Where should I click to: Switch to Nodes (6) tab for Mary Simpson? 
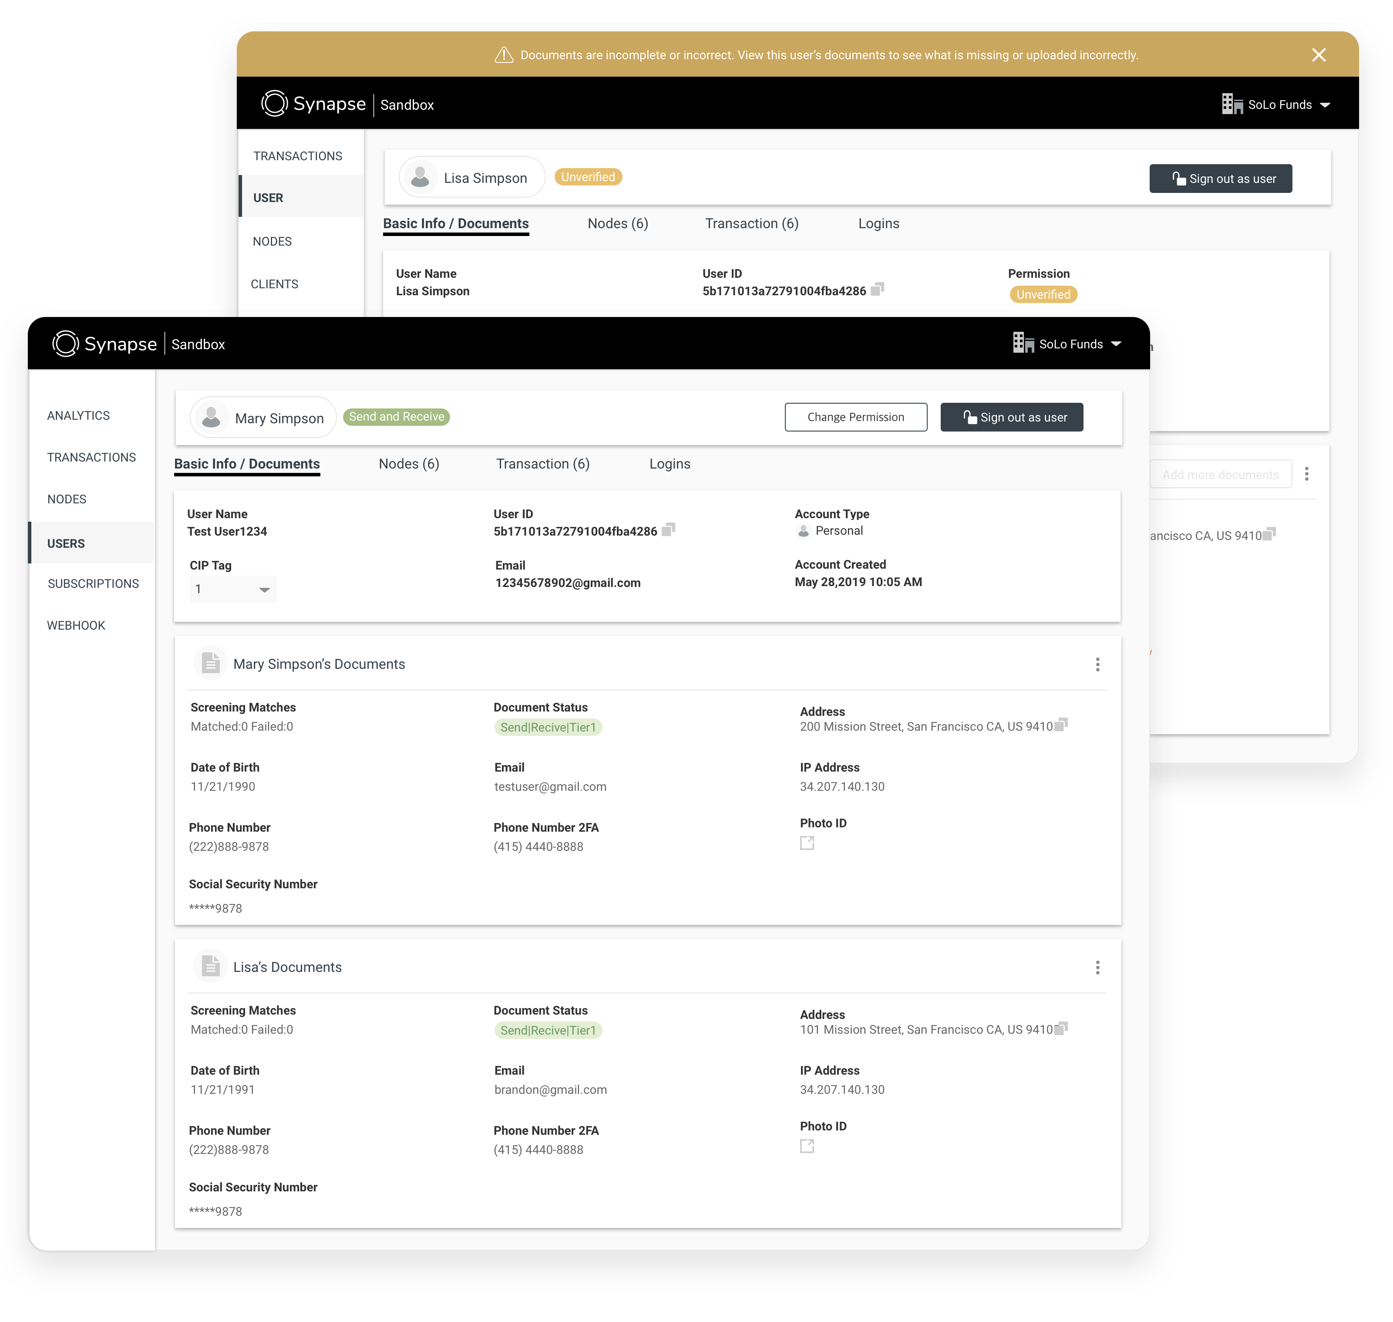409,464
